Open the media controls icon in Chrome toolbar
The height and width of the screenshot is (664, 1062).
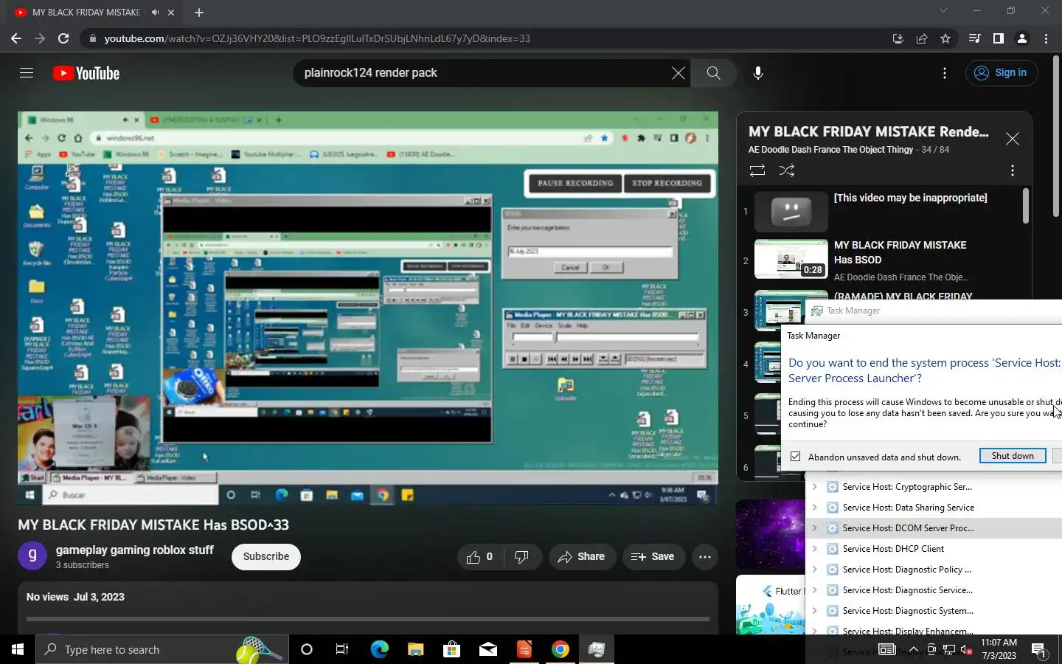click(x=974, y=38)
